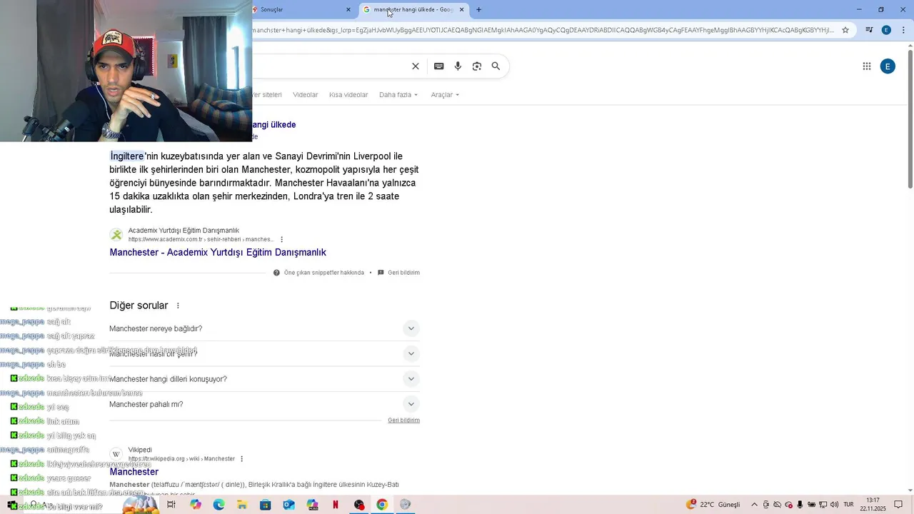This screenshot has height=514, width=914.
Task: Open the network tray icon
Action: (823, 505)
